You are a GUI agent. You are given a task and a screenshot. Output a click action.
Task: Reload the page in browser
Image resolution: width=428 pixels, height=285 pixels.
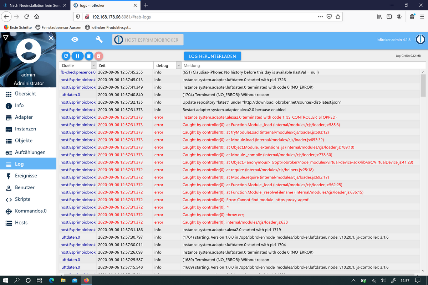tap(27, 17)
